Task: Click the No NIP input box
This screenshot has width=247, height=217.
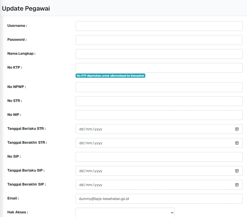Action: (x=159, y=115)
